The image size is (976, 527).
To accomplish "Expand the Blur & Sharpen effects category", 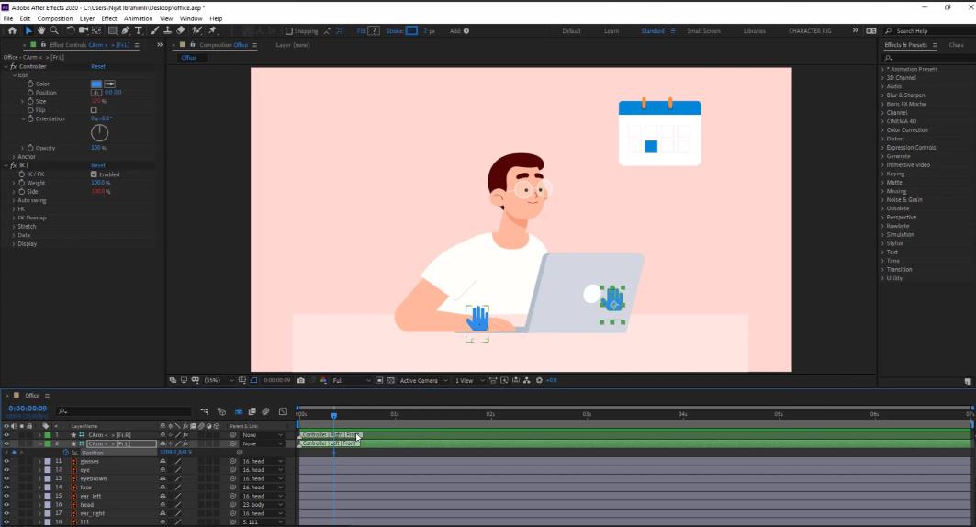I will [x=882, y=95].
